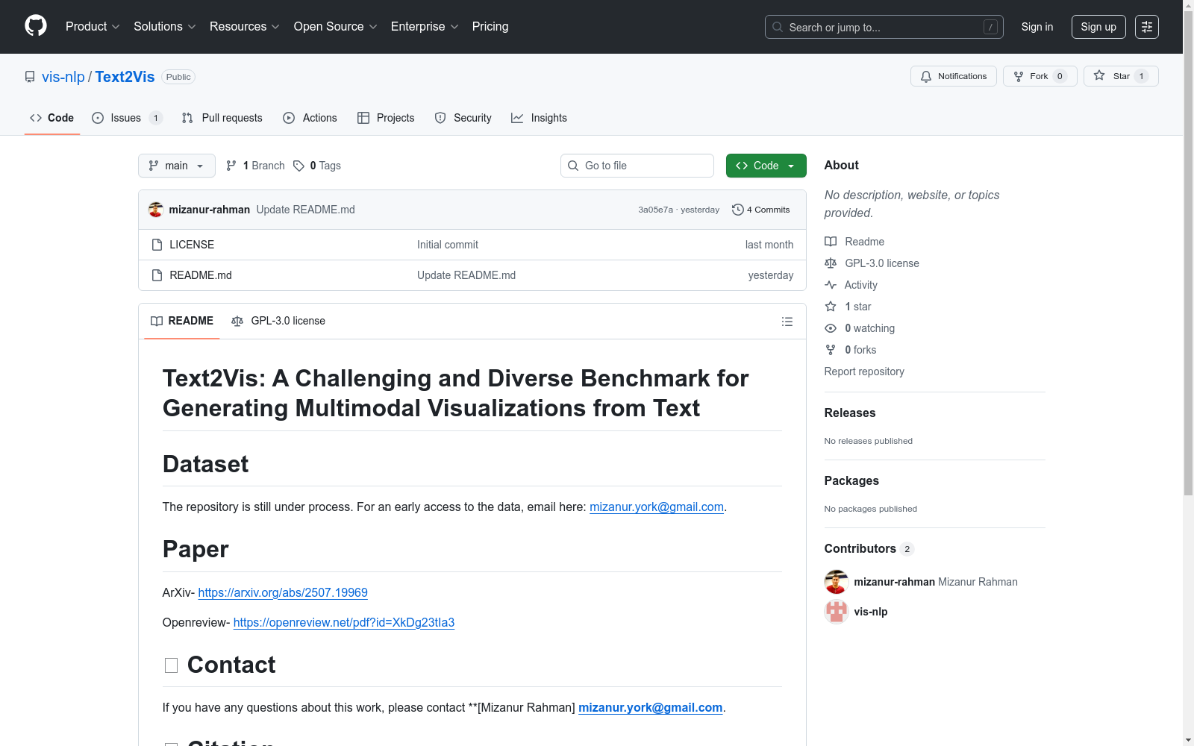The width and height of the screenshot is (1194, 746).
Task: Click the Sign in link
Action: [x=1037, y=27]
